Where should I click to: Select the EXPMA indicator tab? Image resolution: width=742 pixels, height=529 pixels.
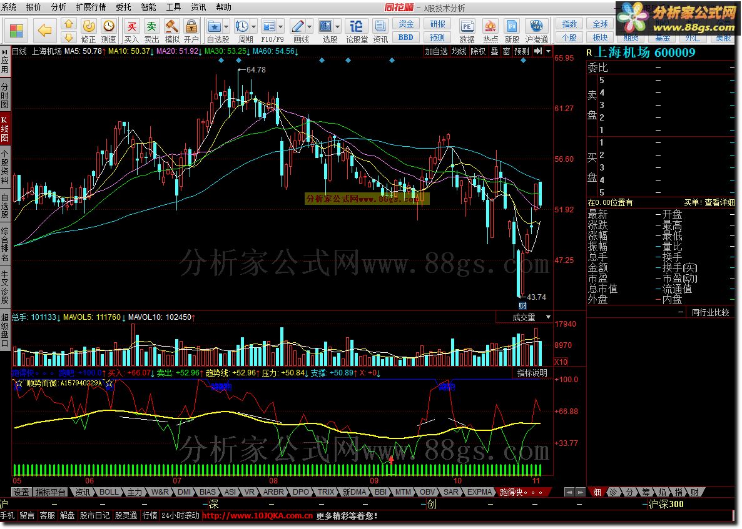coord(479,492)
